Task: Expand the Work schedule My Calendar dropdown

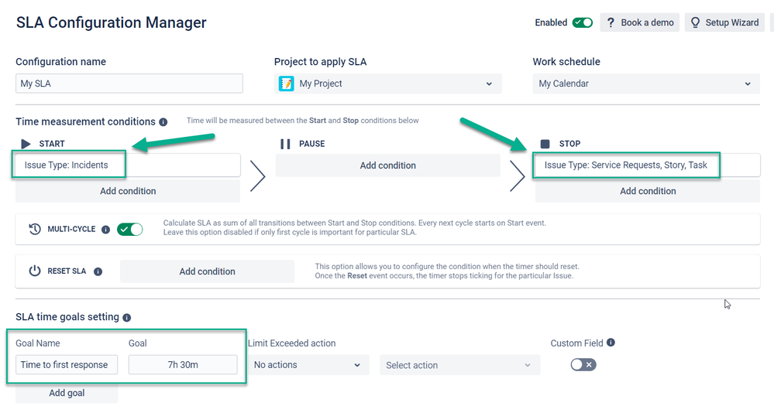Action: click(646, 84)
